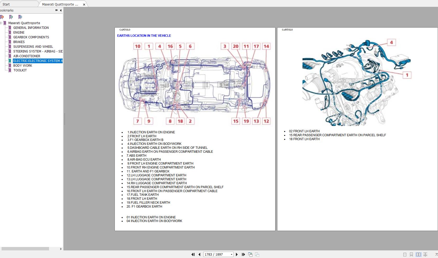The width and height of the screenshot is (438, 258).
Task: Click the add bookmark icon
Action: click(11, 17)
